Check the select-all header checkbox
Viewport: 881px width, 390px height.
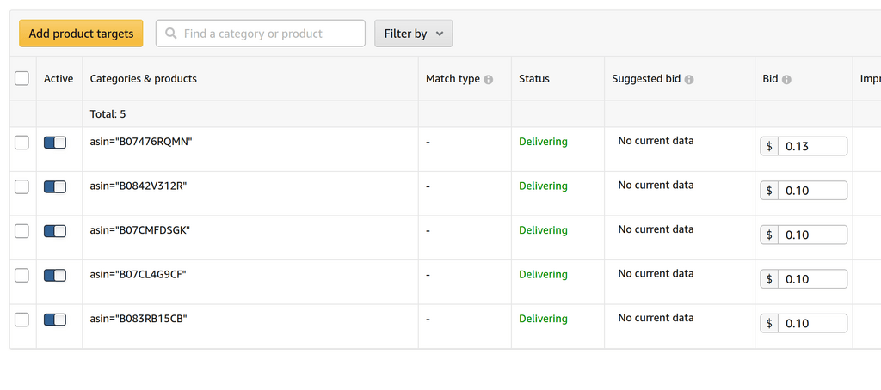22,78
